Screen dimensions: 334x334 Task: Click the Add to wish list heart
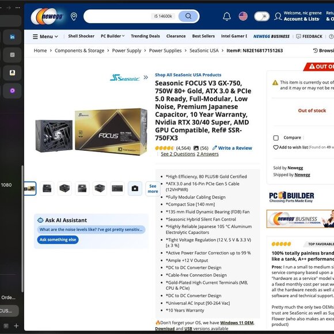[276, 147]
